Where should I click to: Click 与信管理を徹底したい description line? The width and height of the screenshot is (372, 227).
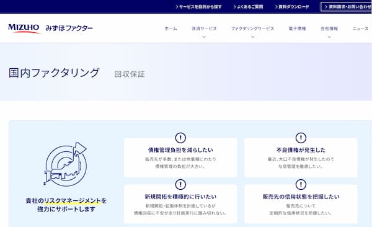301,167
